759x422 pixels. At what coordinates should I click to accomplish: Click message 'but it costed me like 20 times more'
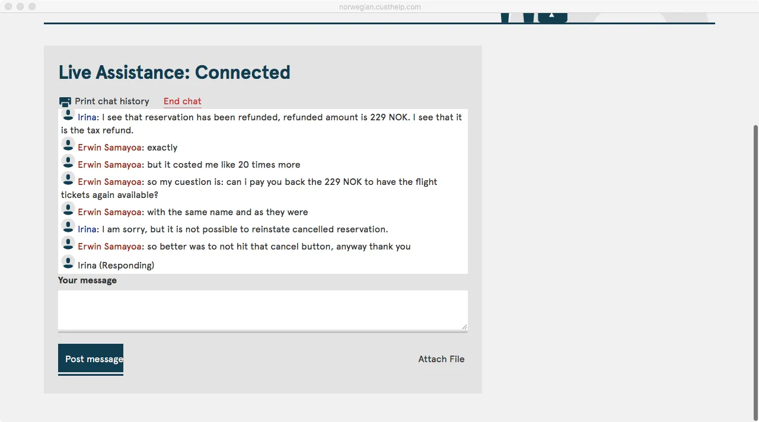coord(224,165)
